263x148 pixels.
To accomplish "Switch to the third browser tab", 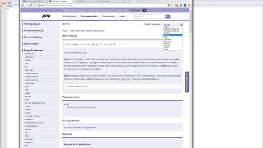I will pos(87,1).
